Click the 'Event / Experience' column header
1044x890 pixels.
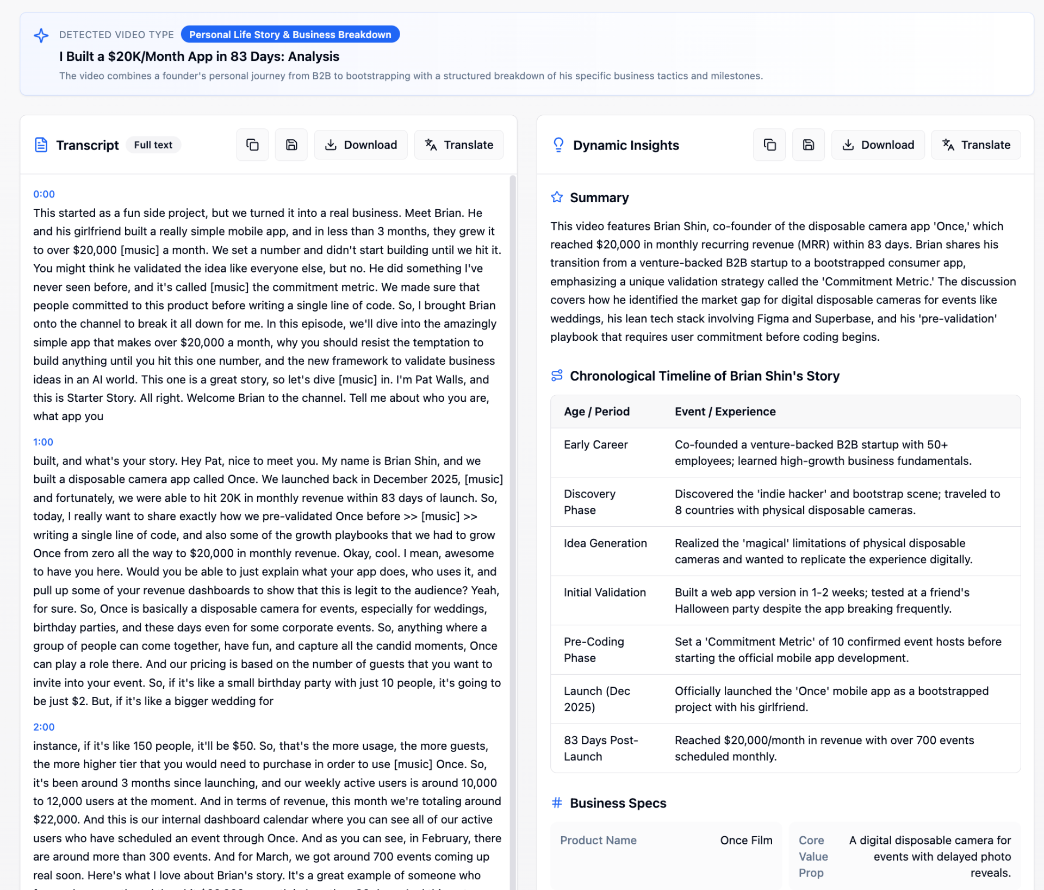[x=725, y=412]
